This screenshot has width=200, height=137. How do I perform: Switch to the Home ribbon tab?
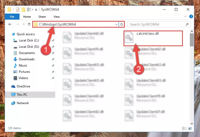pos(27,17)
